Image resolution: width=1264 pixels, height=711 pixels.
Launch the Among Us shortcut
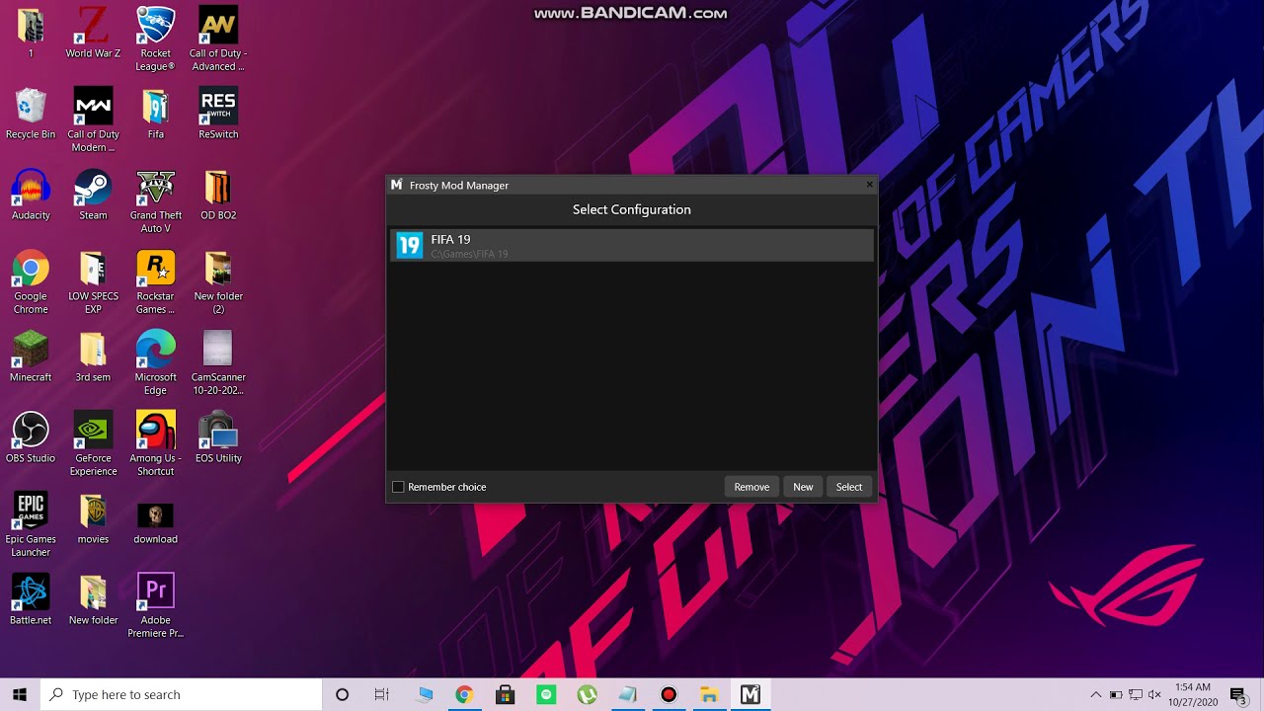156,444
